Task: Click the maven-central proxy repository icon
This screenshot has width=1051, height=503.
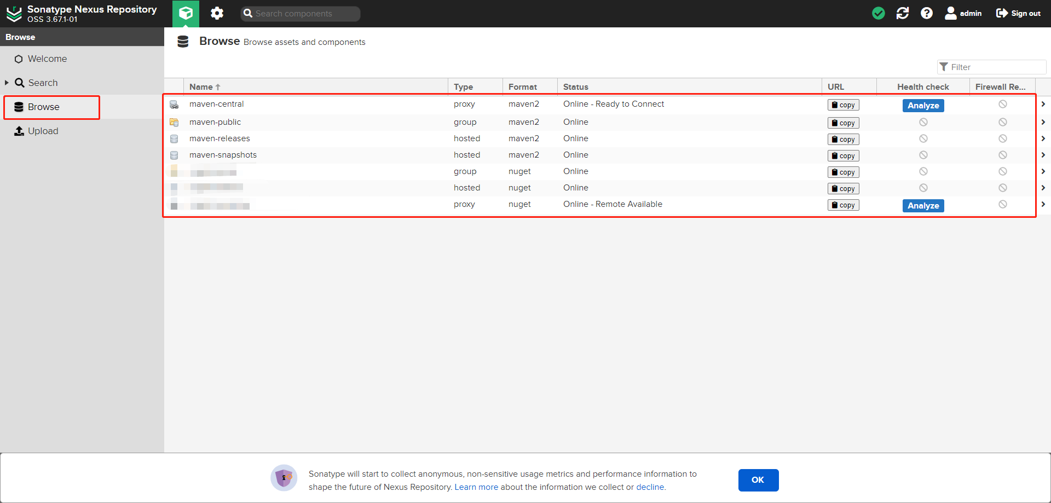Action: [x=174, y=105]
